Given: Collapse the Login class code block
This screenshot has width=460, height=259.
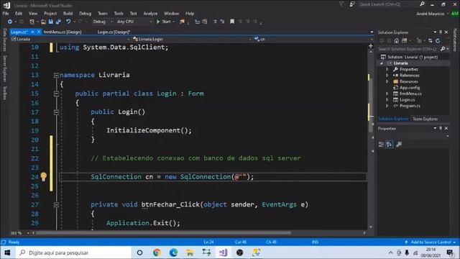Looking at the screenshot, I should point(56,94).
